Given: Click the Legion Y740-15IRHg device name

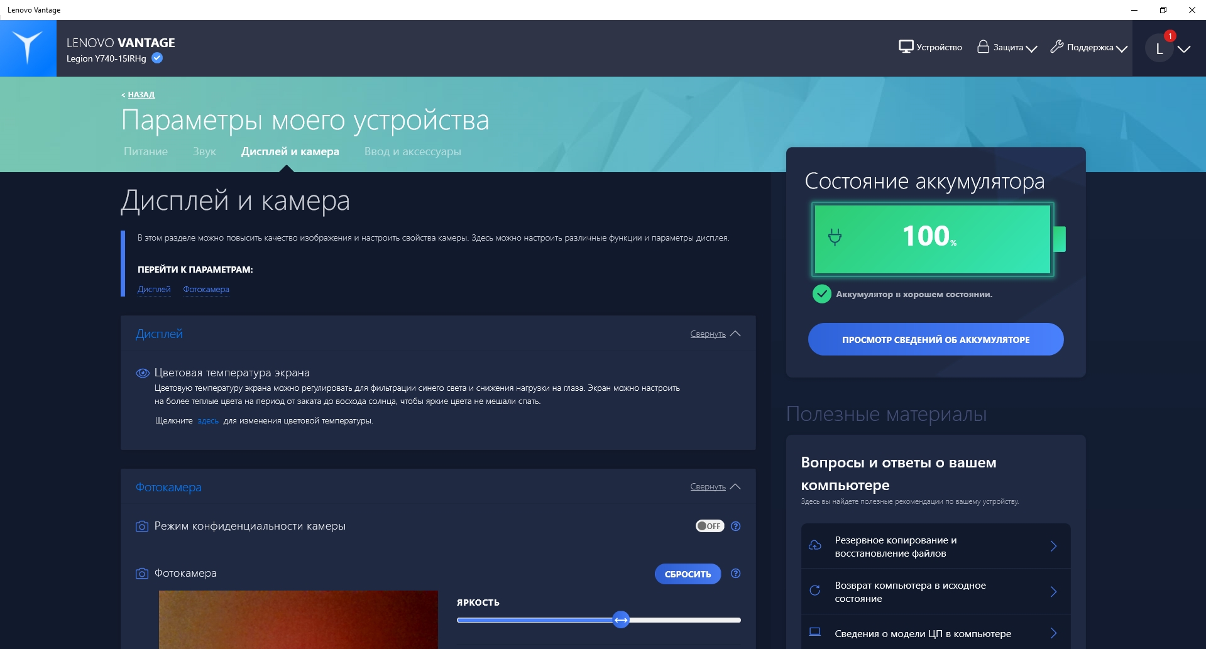Looking at the screenshot, I should tap(106, 58).
